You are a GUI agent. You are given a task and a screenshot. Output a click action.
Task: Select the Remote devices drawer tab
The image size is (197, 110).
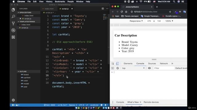[151, 102]
